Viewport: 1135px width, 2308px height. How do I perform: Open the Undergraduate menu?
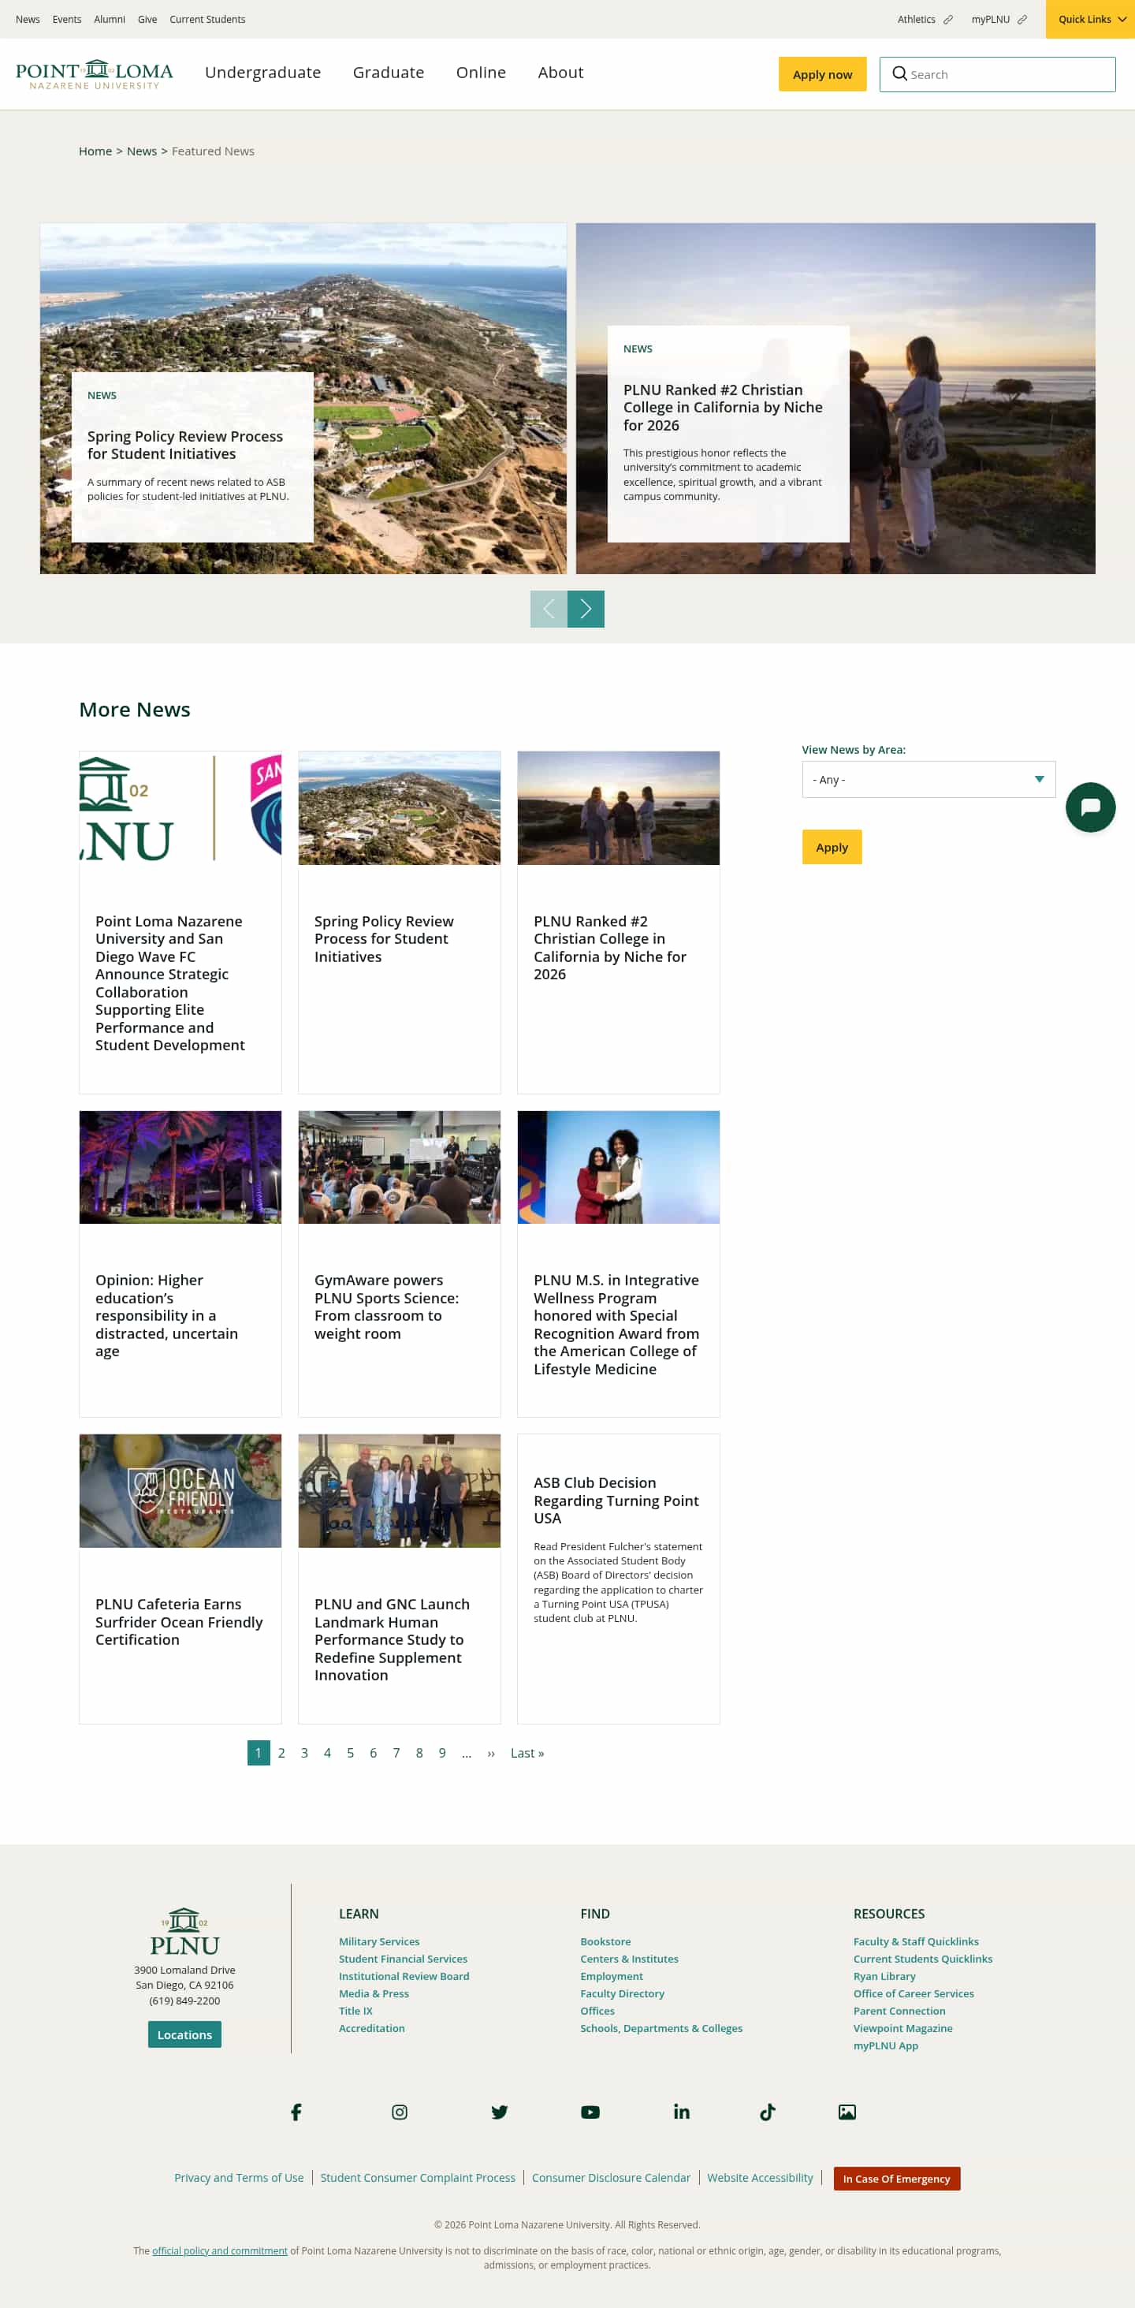[x=262, y=73]
